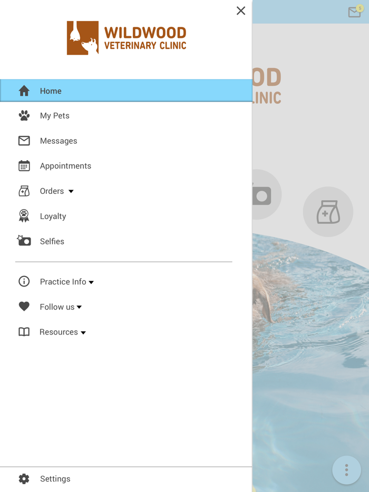Click the gear icon beside Settings
The width and height of the screenshot is (369, 492).
[24, 478]
